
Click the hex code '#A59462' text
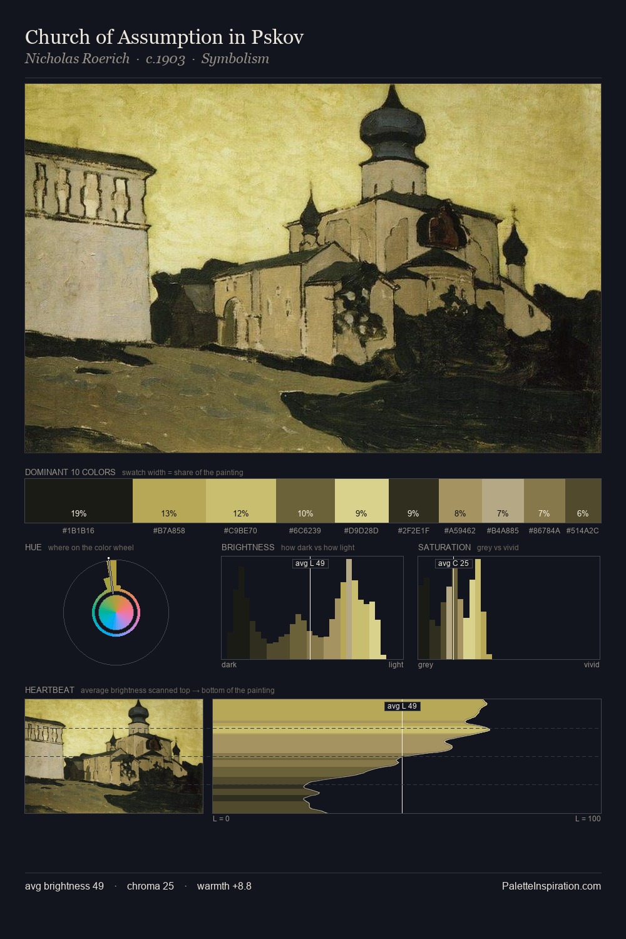pyautogui.click(x=460, y=530)
